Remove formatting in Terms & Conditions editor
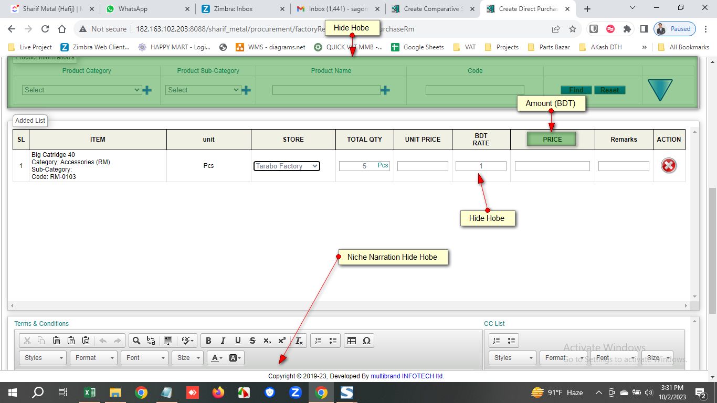Viewport: 717px width, 403px height. pyautogui.click(x=299, y=341)
